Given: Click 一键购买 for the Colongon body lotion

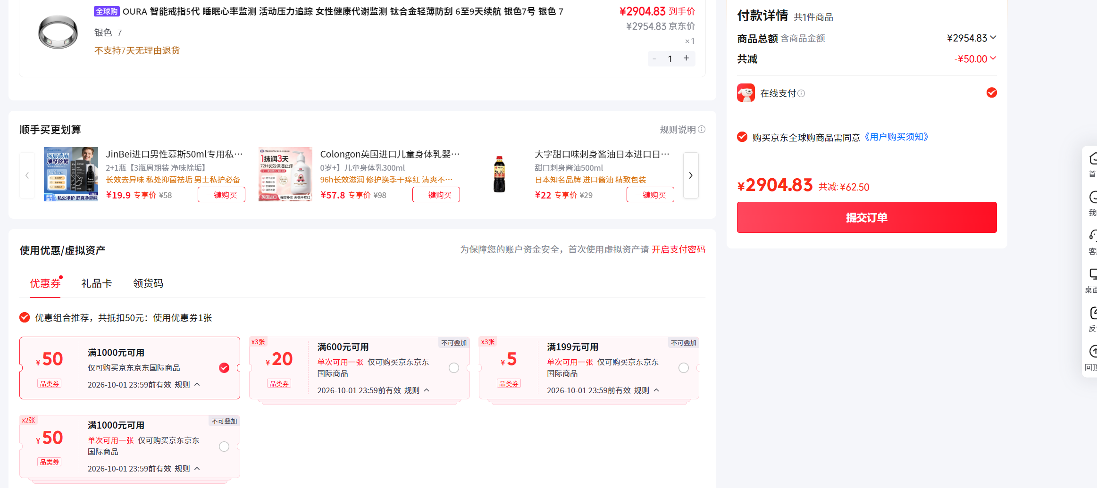Looking at the screenshot, I should click(x=436, y=195).
